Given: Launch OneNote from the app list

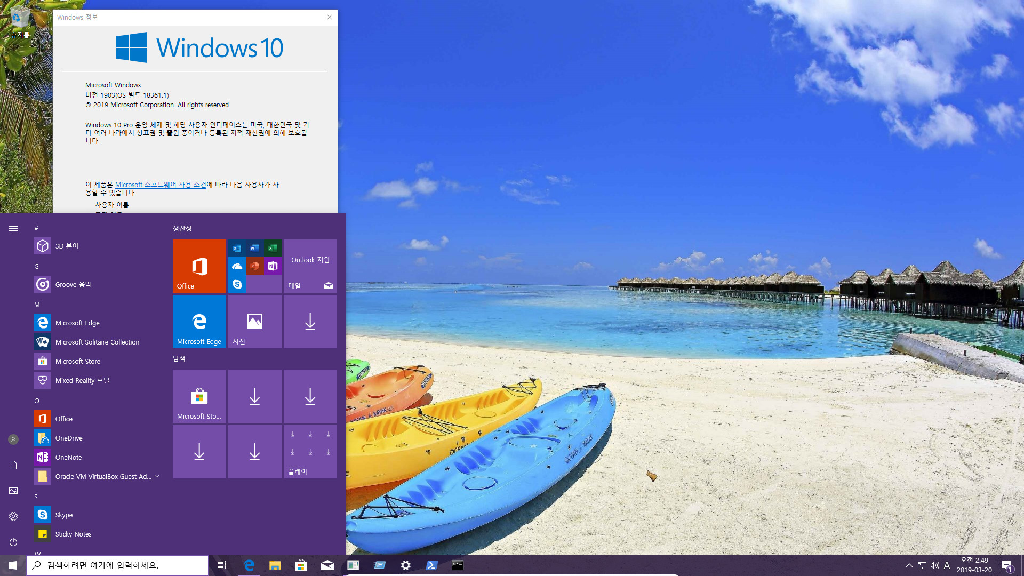Looking at the screenshot, I should [x=96, y=457].
